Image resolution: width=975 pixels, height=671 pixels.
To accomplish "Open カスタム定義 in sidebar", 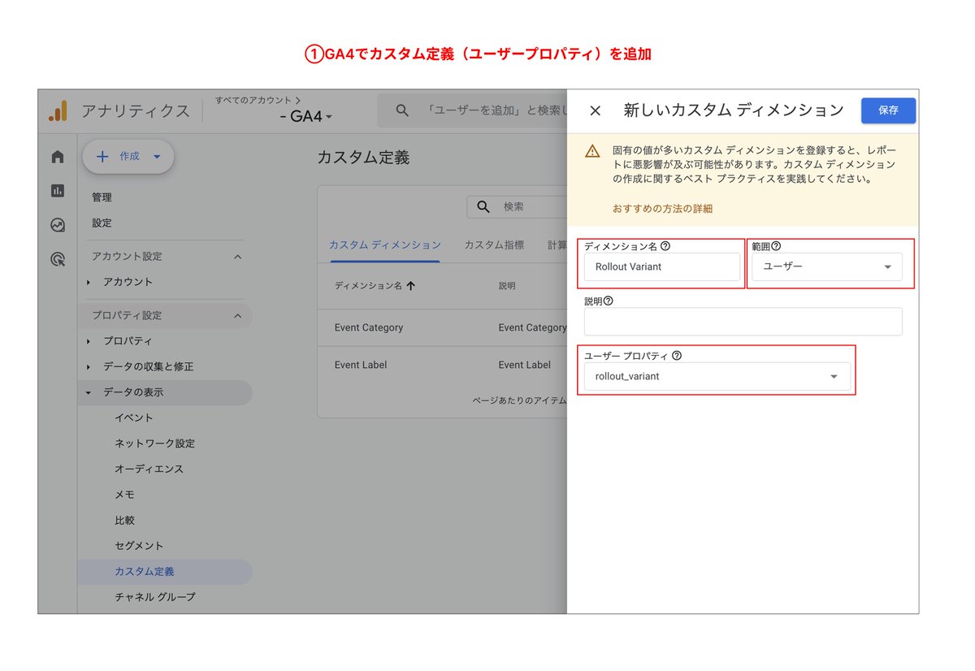I will (x=145, y=572).
